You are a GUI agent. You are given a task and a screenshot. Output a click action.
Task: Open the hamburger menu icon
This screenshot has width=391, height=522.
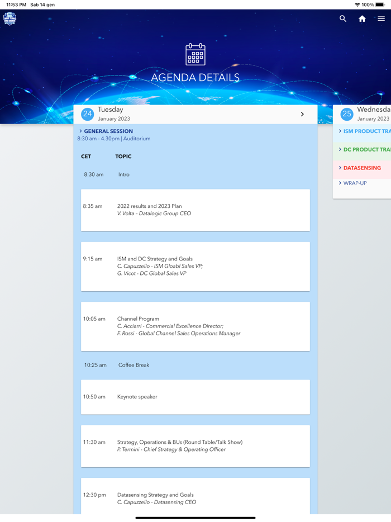click(x=381, y=18)
